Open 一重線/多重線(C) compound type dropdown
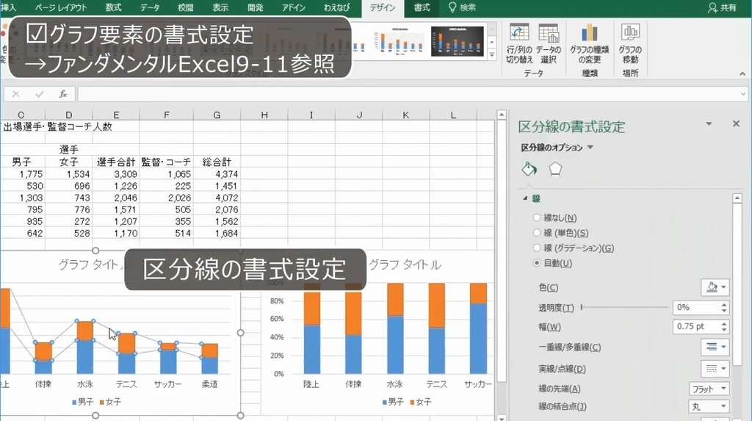This screenshot has height=421, width=752. (715, 347)
